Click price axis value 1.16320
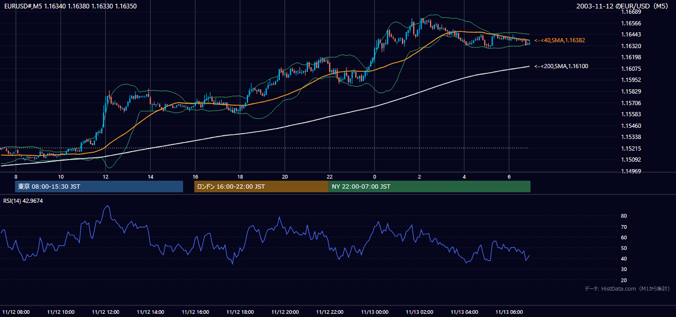The image size is (676, 317). pyautogui.click(x=631, y=46)
